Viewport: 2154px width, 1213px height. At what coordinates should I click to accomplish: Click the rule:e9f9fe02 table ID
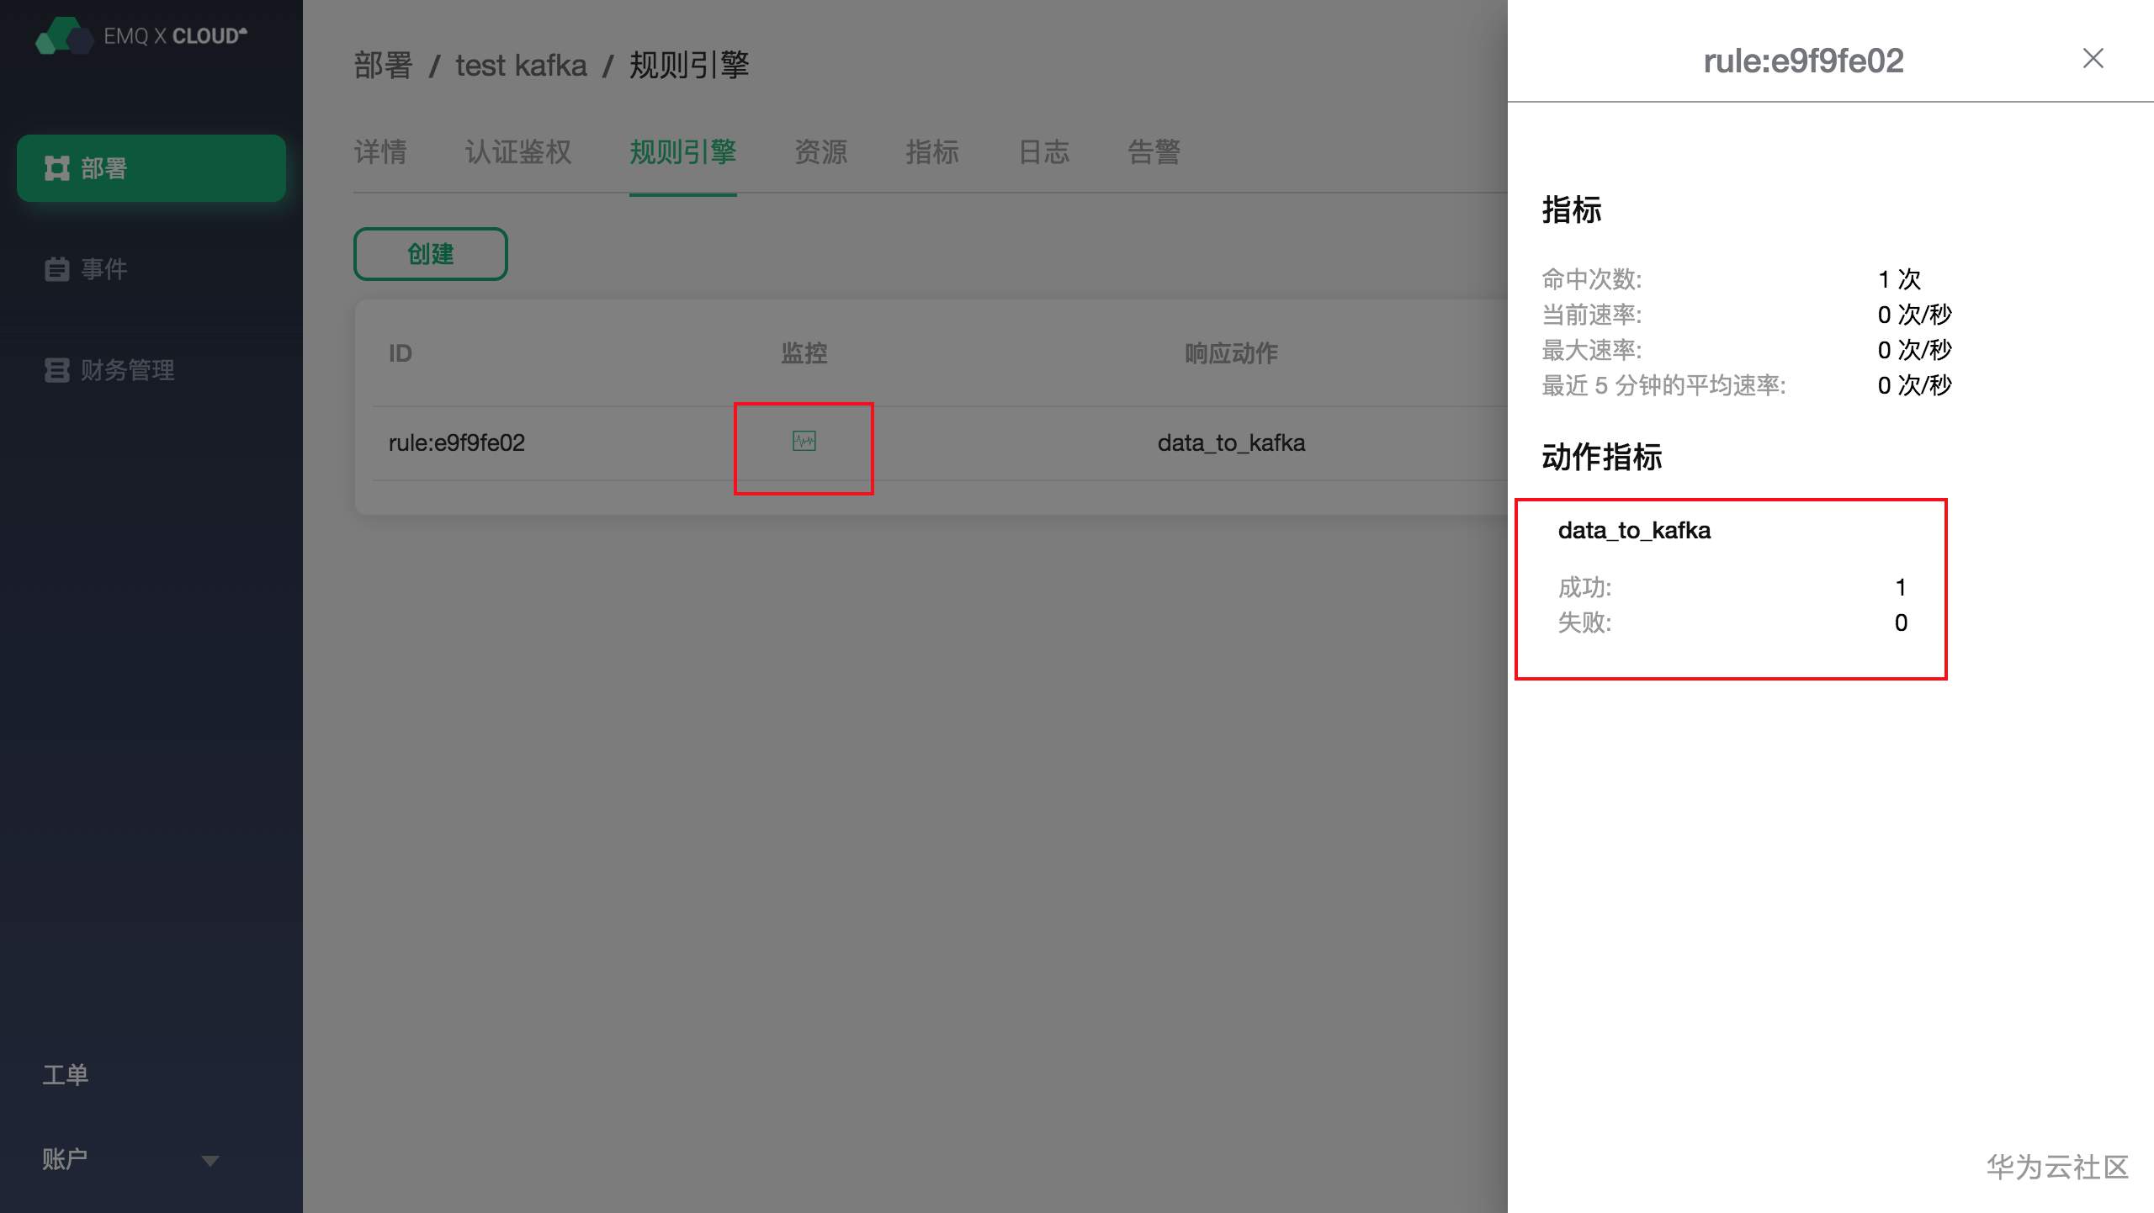pyautogui.click(x=457, y=443)
